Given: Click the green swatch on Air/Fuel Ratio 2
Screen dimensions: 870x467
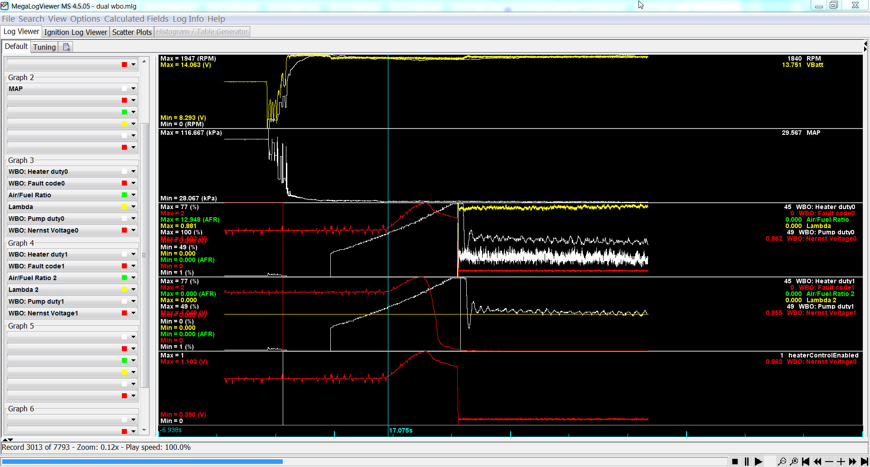Looking at the screenshot, I should (124, 278).
